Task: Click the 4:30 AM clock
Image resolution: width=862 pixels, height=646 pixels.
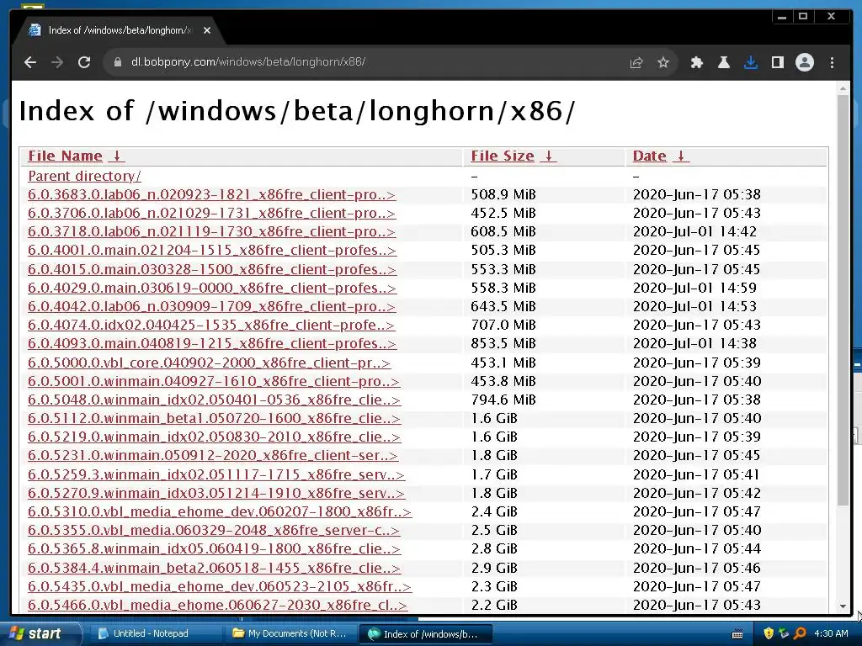Action: click(x=831, y=634)
